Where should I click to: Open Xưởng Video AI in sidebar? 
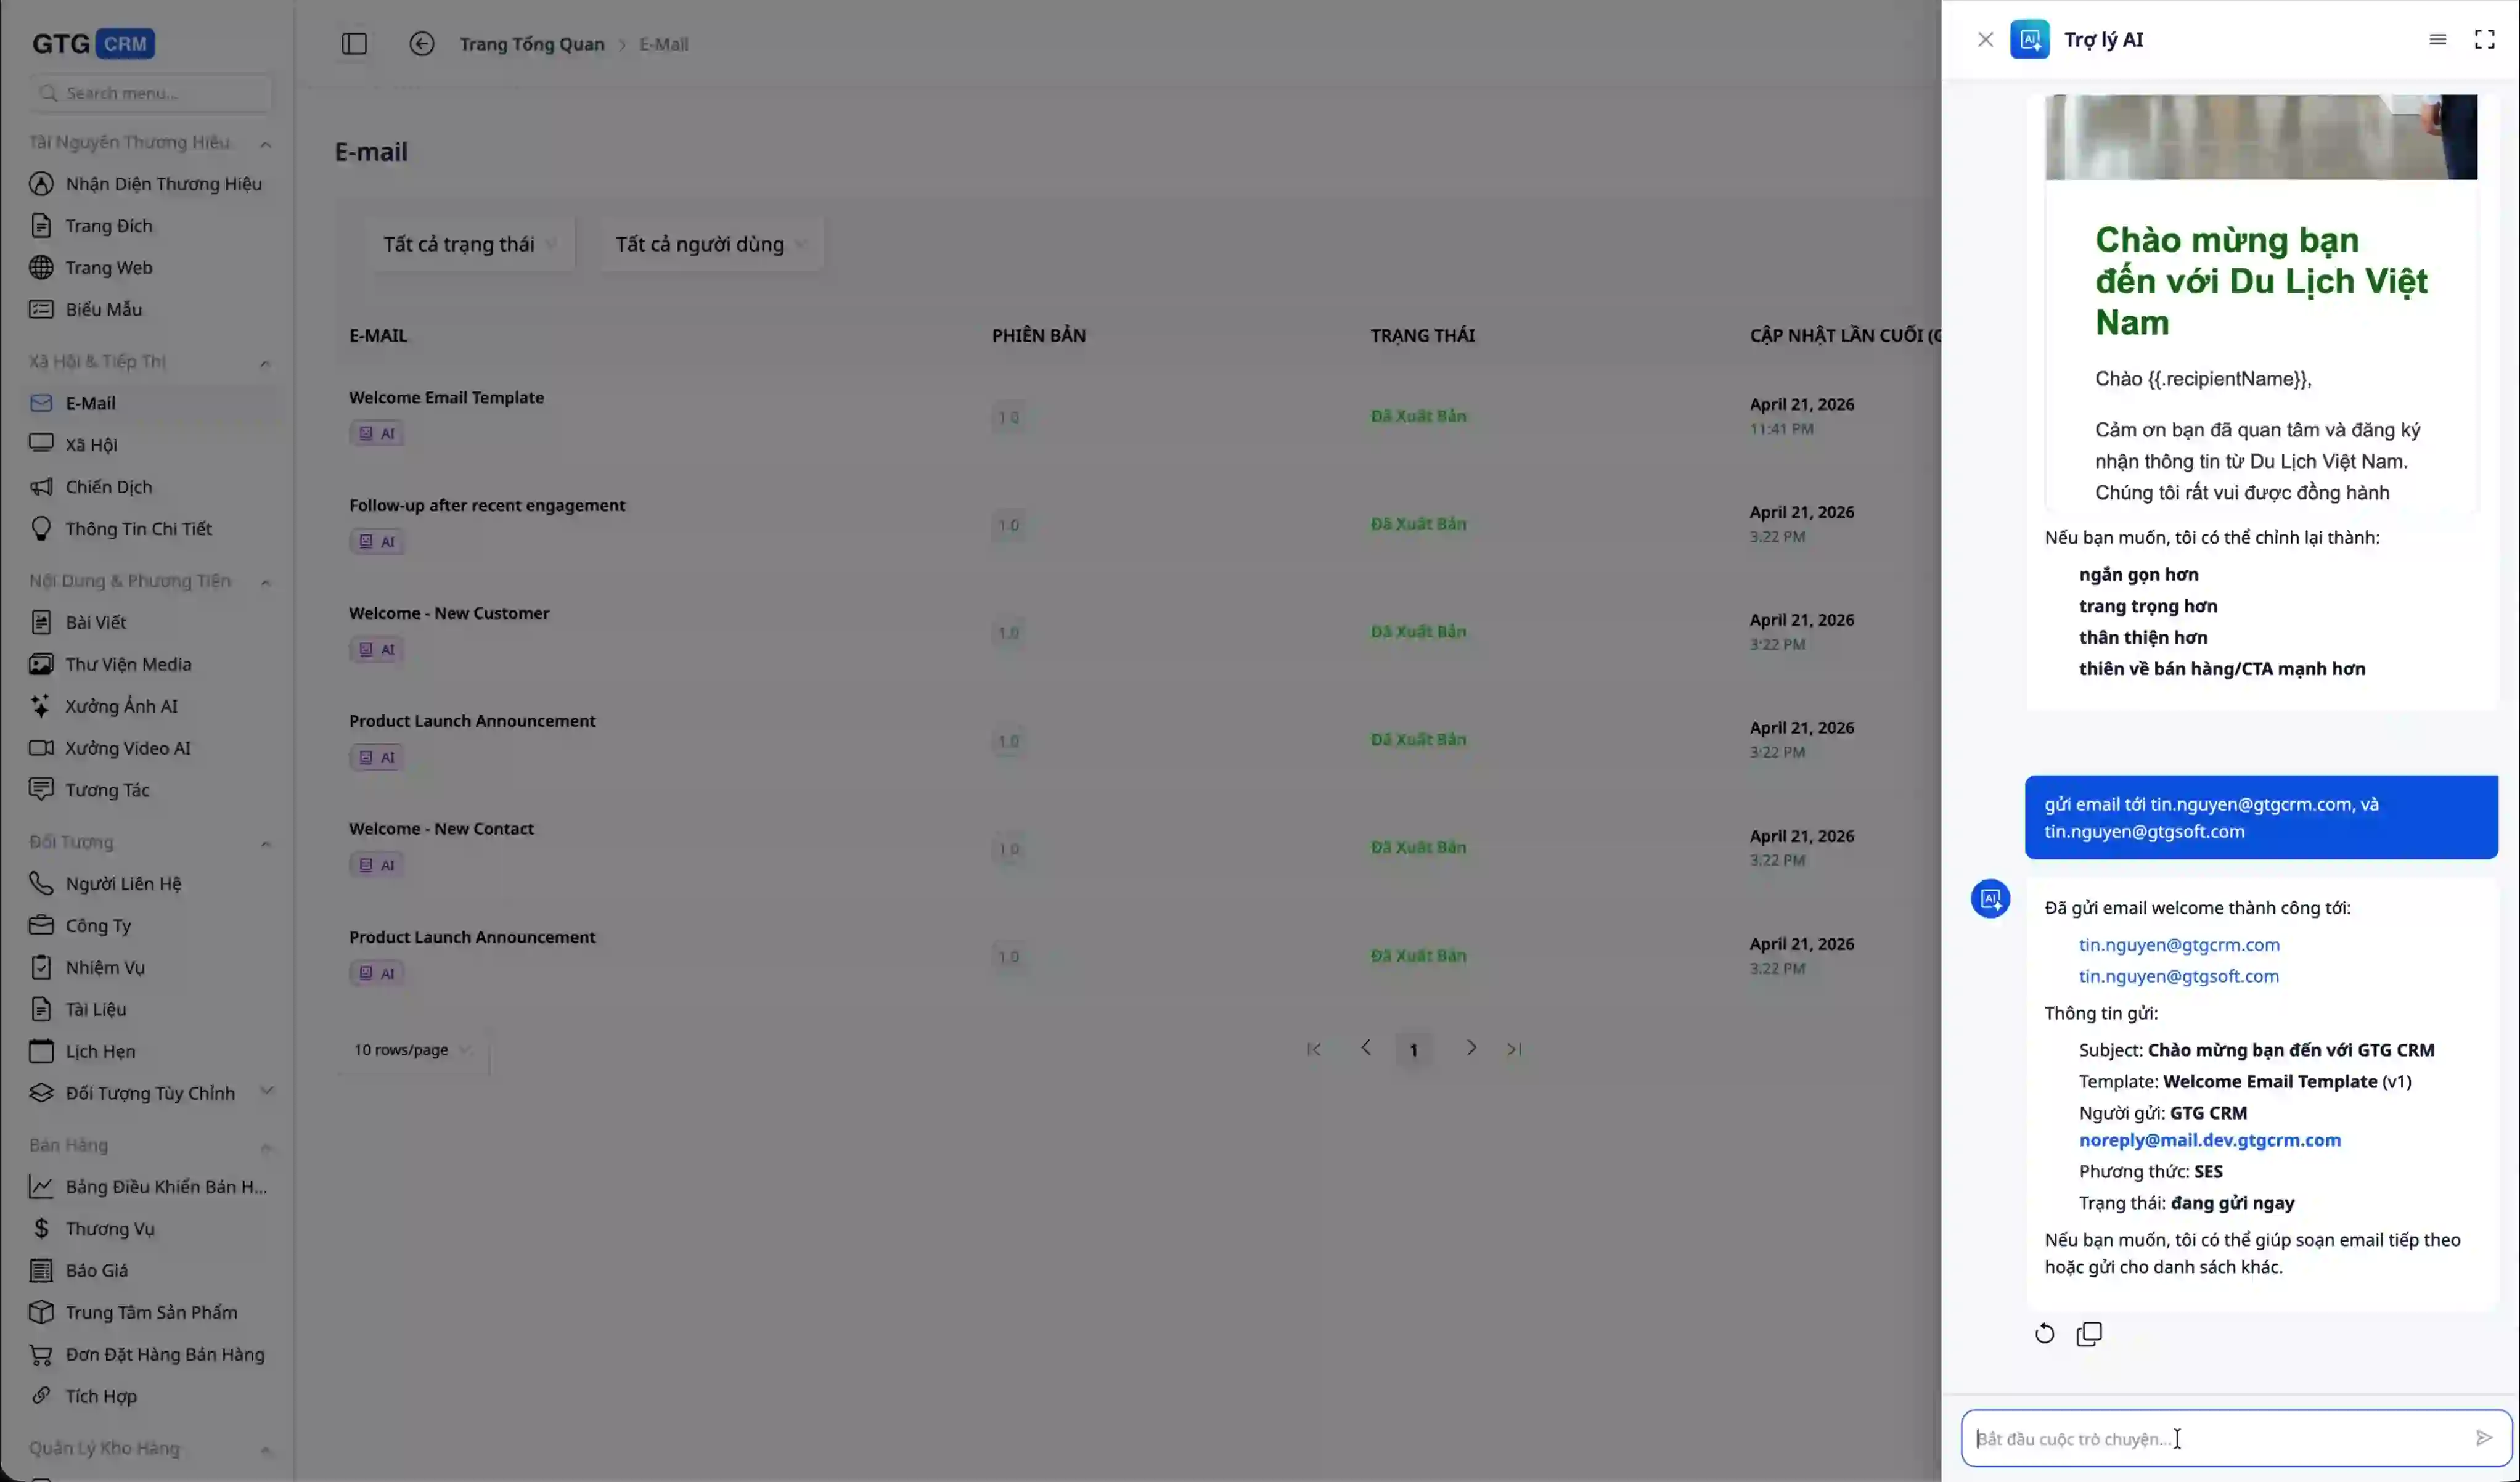point(127,748)
